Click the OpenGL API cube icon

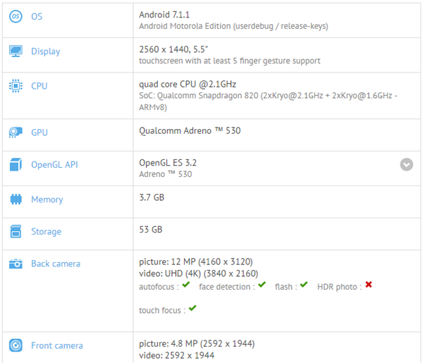[16, 165]
